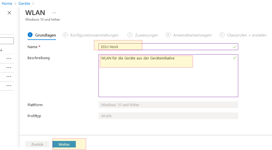Image resolution: width=272 pixels, height=150 pixels.
Task: Click the Plattform field showing Windows 10 und höher
Action: tap(168, 105)
